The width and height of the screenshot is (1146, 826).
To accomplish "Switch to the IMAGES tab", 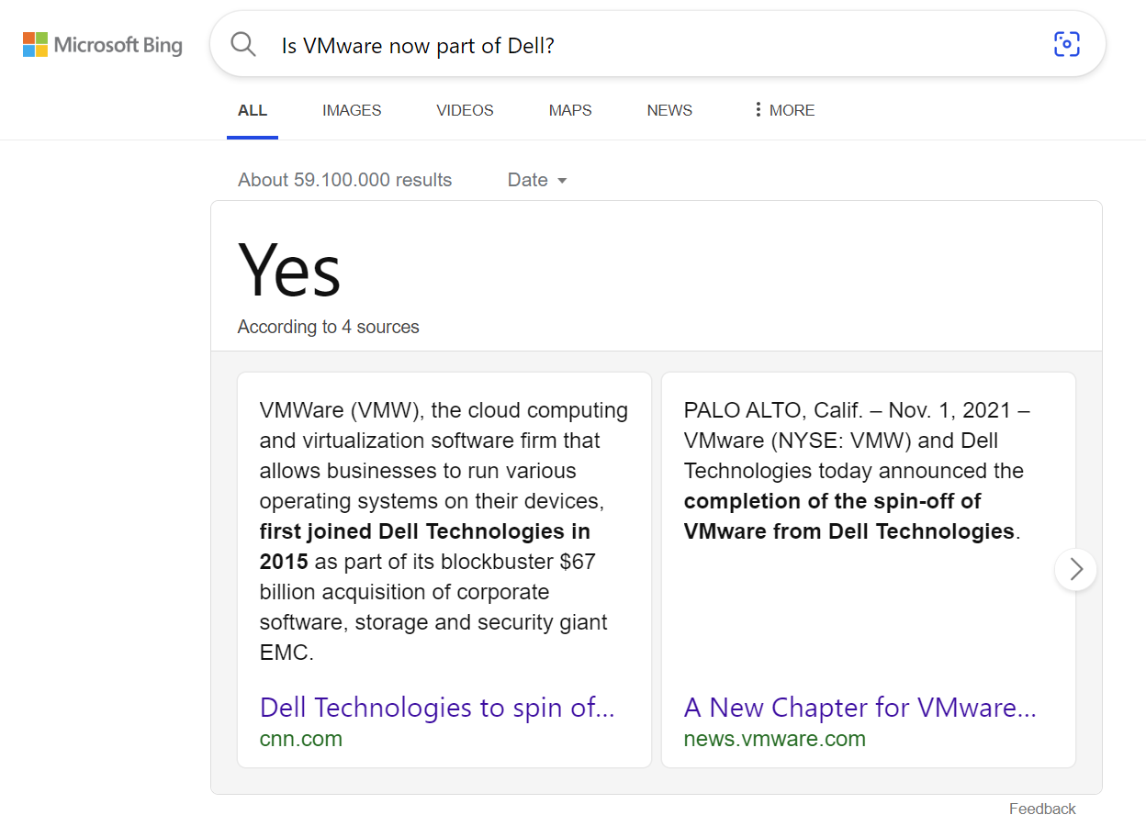I will point(352,110).
